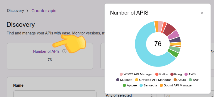
Task: Toggle Kong legend entry
Action: [x=176, y=74]
